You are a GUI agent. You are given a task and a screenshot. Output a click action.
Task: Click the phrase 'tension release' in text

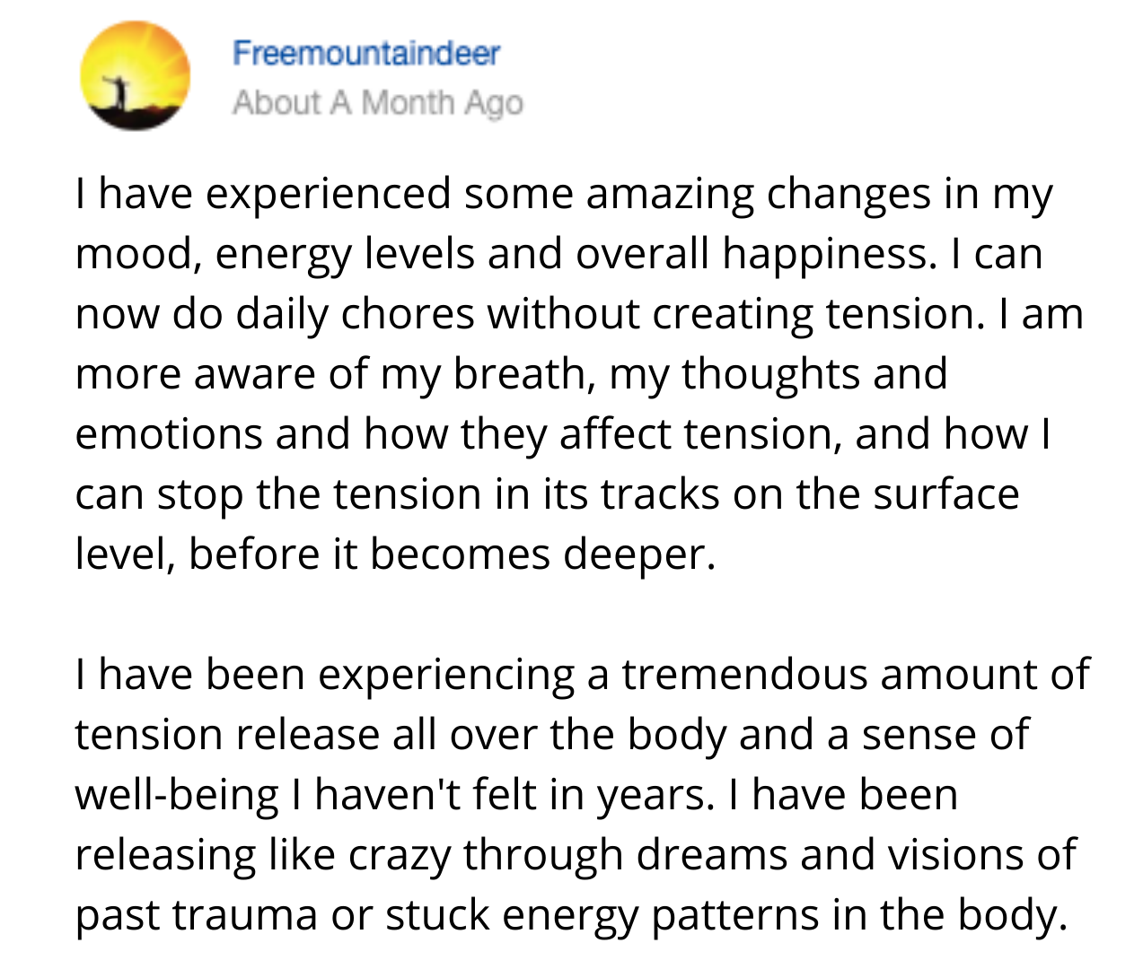pyautogui.click(x=227, y=735)
